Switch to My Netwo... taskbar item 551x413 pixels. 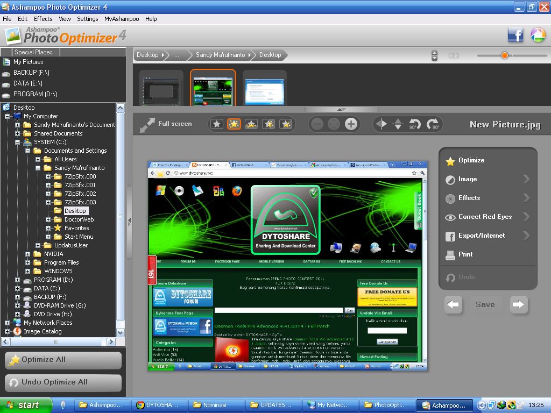click(x=331, y=405)
